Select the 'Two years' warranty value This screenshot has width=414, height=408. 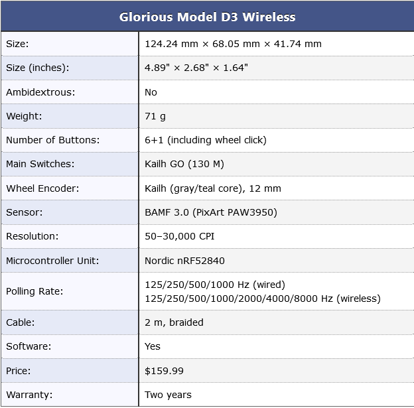(168, 395)
